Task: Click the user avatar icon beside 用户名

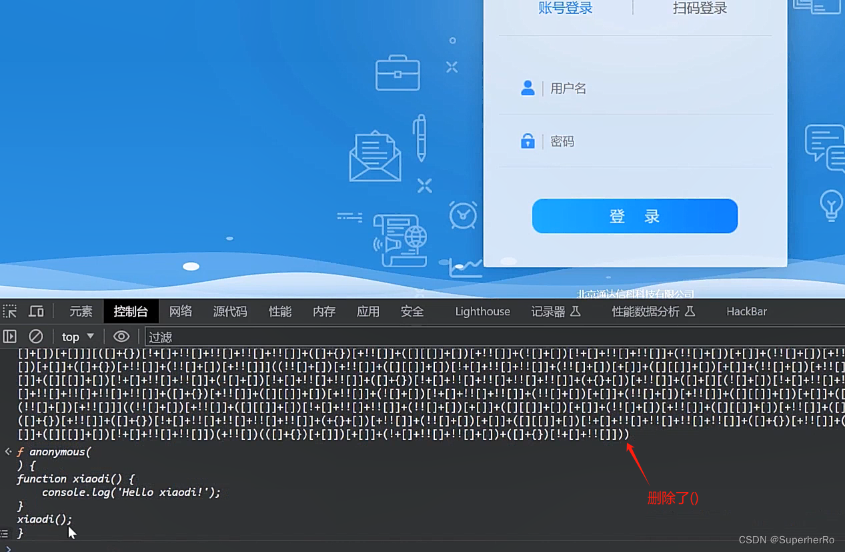Action: 528,88
